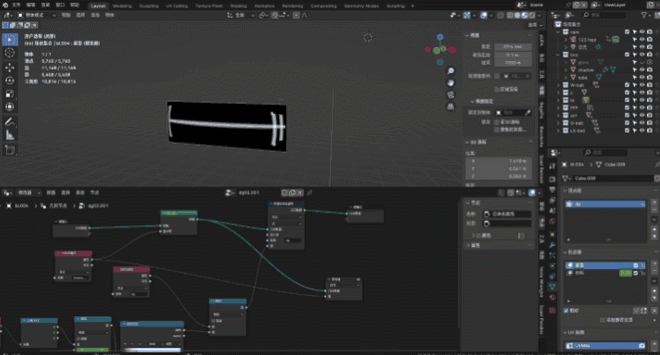Click the outliner search field
The height and width of the screenshot is (355, 660).
604,15
